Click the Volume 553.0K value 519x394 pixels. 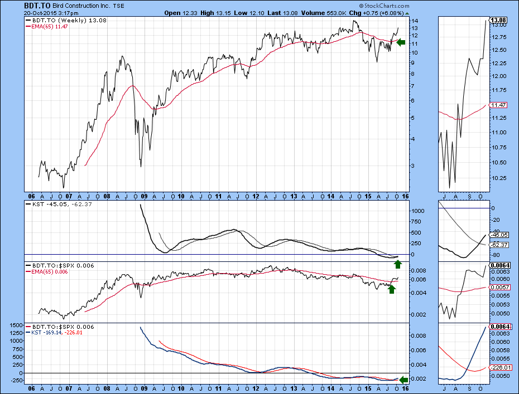pos(323,13)
